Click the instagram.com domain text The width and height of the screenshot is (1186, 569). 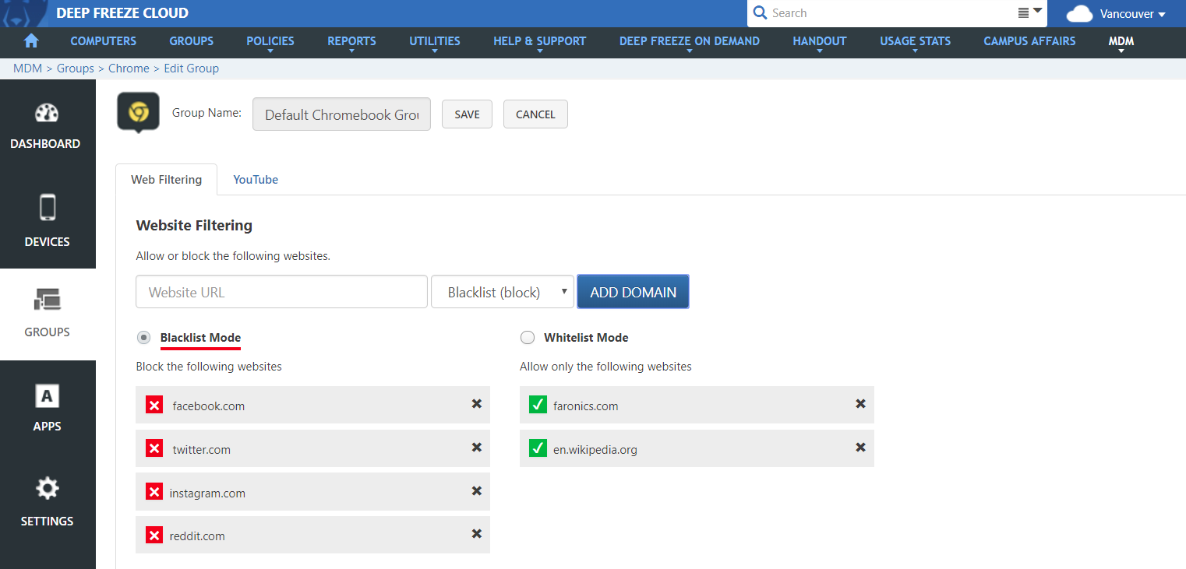(207, 493)
